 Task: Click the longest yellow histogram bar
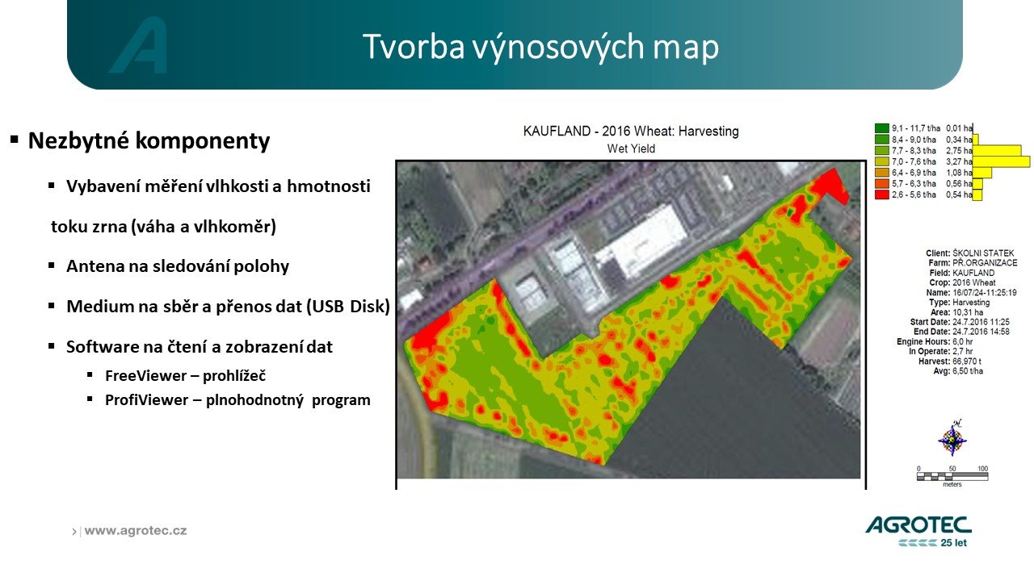pos(1002,161)
